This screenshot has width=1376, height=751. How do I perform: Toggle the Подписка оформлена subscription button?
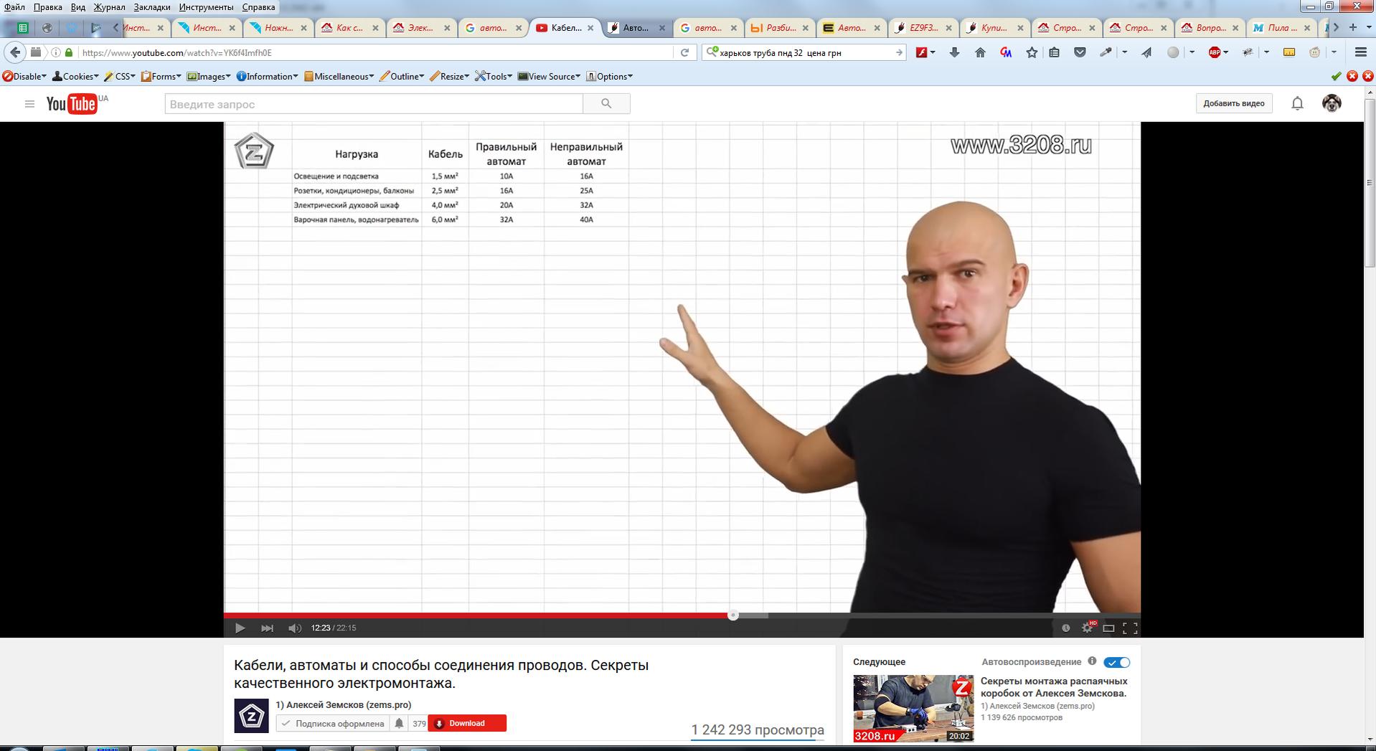(333, 723)
